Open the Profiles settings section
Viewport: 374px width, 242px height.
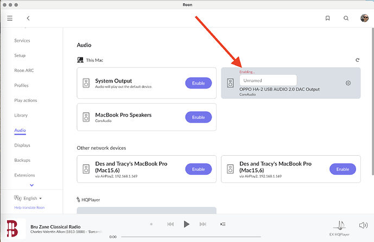(x=21, y=85)
